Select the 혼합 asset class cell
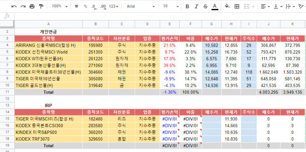 (121, 139)
